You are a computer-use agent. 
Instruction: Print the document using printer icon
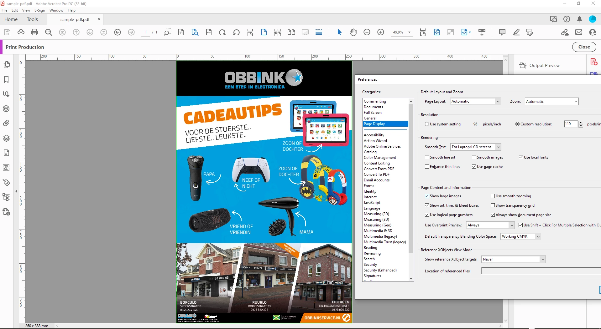click(x=34, y=32)
